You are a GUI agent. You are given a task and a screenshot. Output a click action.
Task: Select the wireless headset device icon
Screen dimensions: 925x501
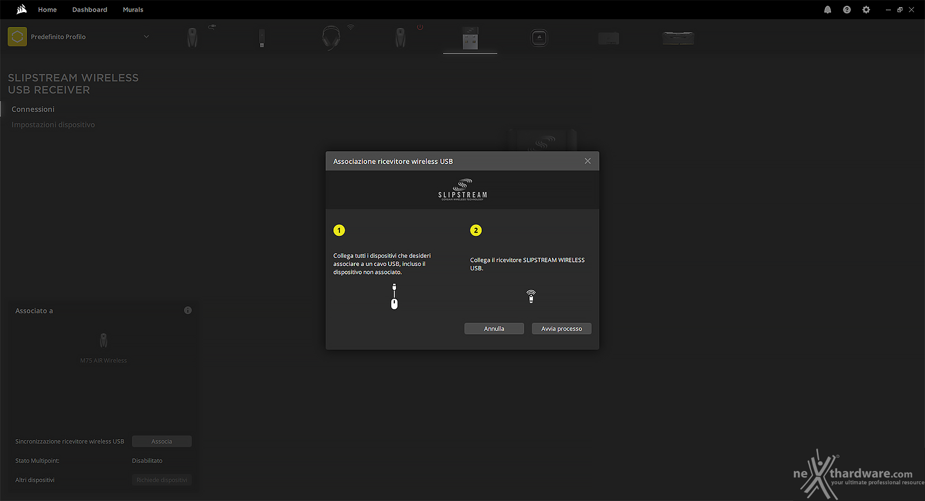(331, 38)
